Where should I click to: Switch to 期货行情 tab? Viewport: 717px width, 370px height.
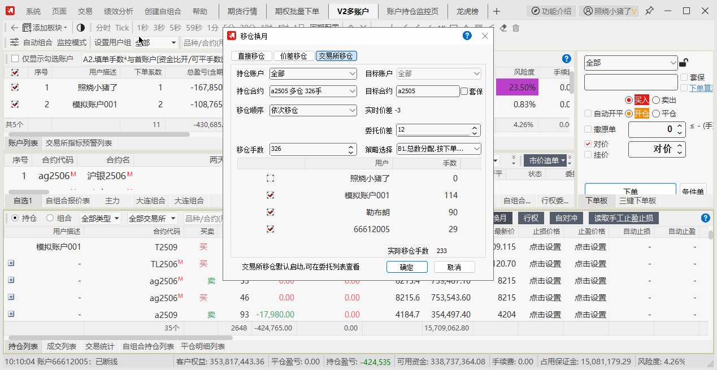pos(242,11)
